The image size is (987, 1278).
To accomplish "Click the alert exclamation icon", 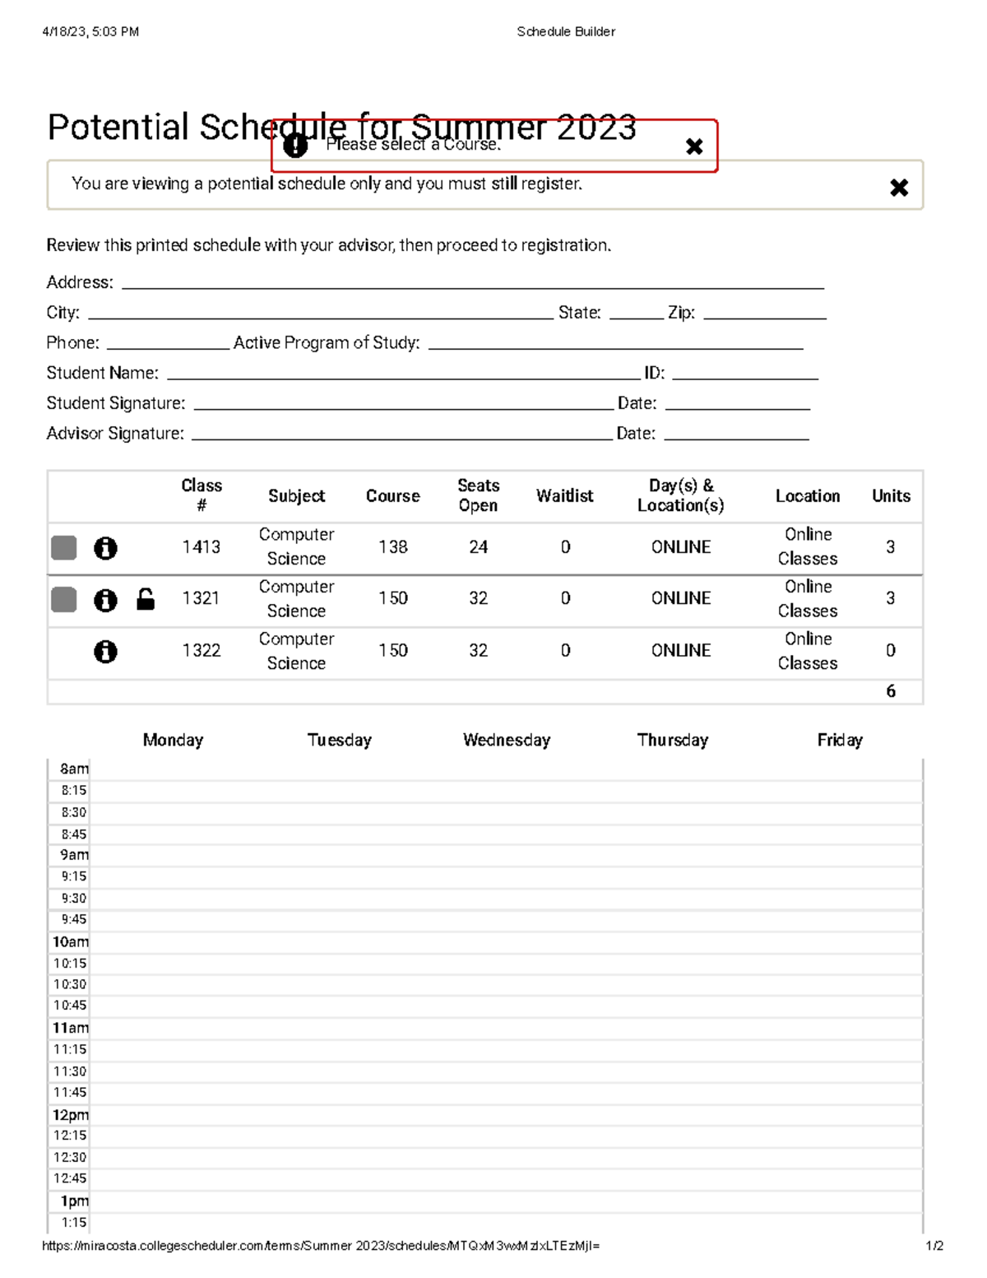I will tap(295, 146).
